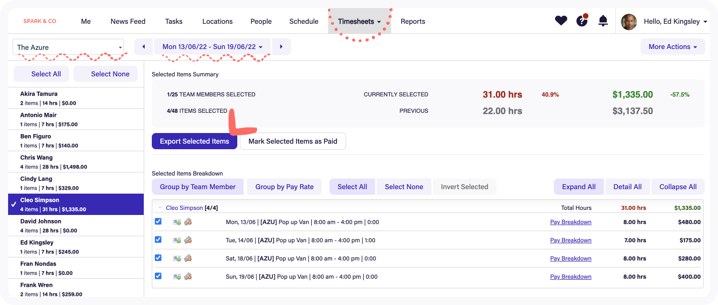Open help via the question mark icon
The image size is (718, 305).
point(582,21)
